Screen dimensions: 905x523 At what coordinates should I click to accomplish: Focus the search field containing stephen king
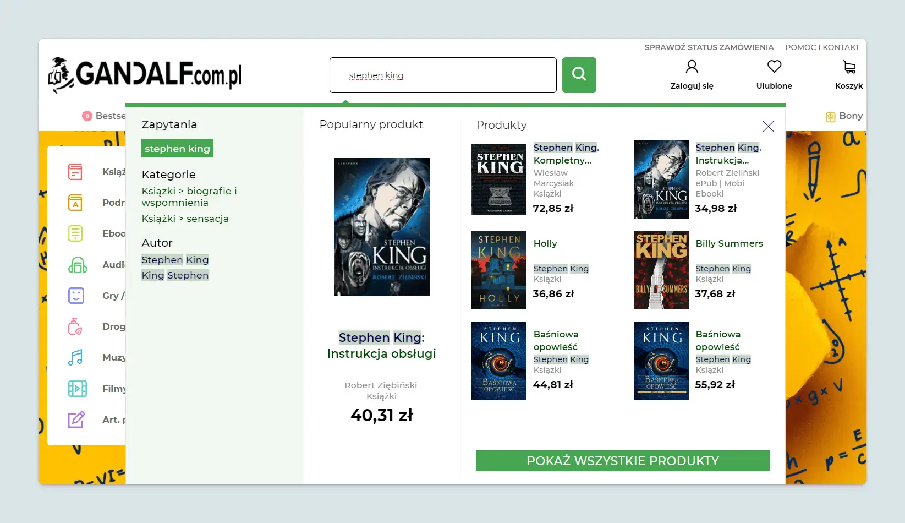tap(443, 75)
